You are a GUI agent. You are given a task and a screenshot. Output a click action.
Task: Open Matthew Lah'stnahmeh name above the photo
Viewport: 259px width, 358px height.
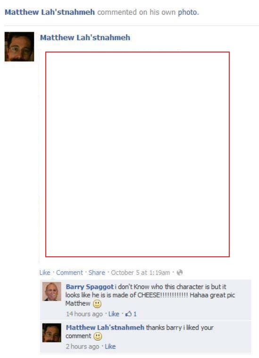(x=85, y=37)
